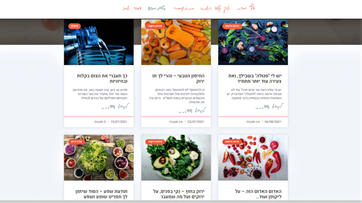The height and width of the screenshot is (203, 362).
Task: Open the דברו איתי contact menu item
Action: [132, 8]
